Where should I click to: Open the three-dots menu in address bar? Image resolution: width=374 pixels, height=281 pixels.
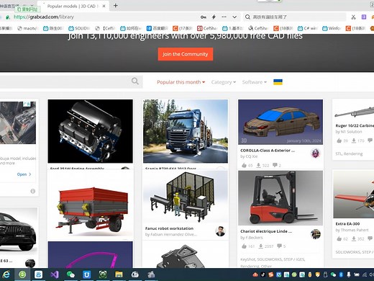pyautogui.click(x=224, y=17)
